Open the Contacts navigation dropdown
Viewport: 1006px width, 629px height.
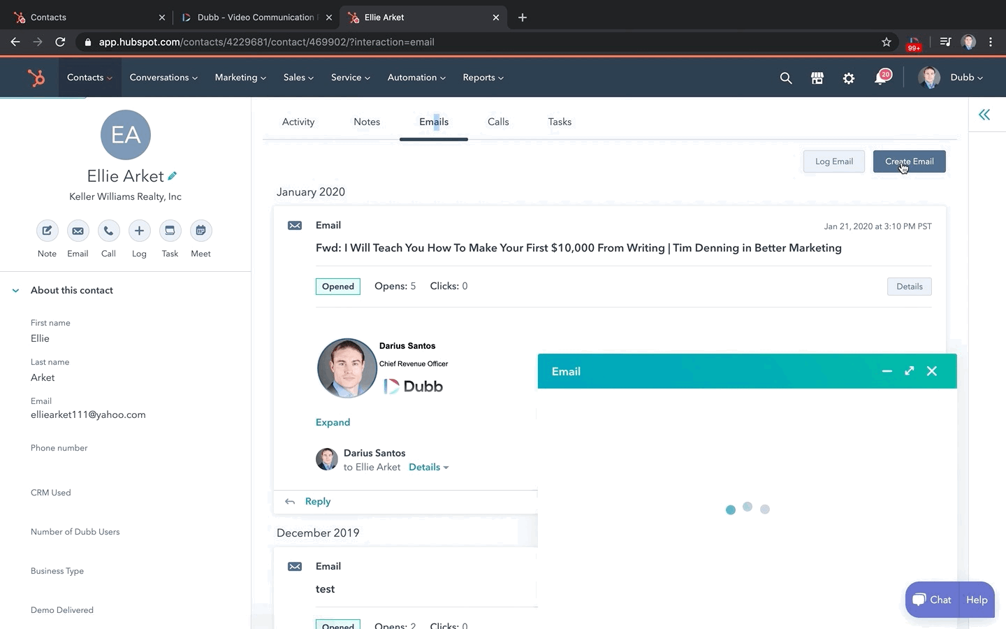coord(89,78)
